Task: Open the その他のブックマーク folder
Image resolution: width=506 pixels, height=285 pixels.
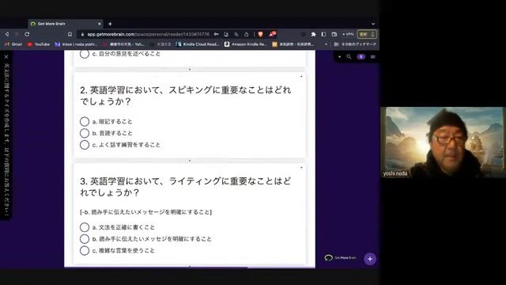Action: [355, 44]
